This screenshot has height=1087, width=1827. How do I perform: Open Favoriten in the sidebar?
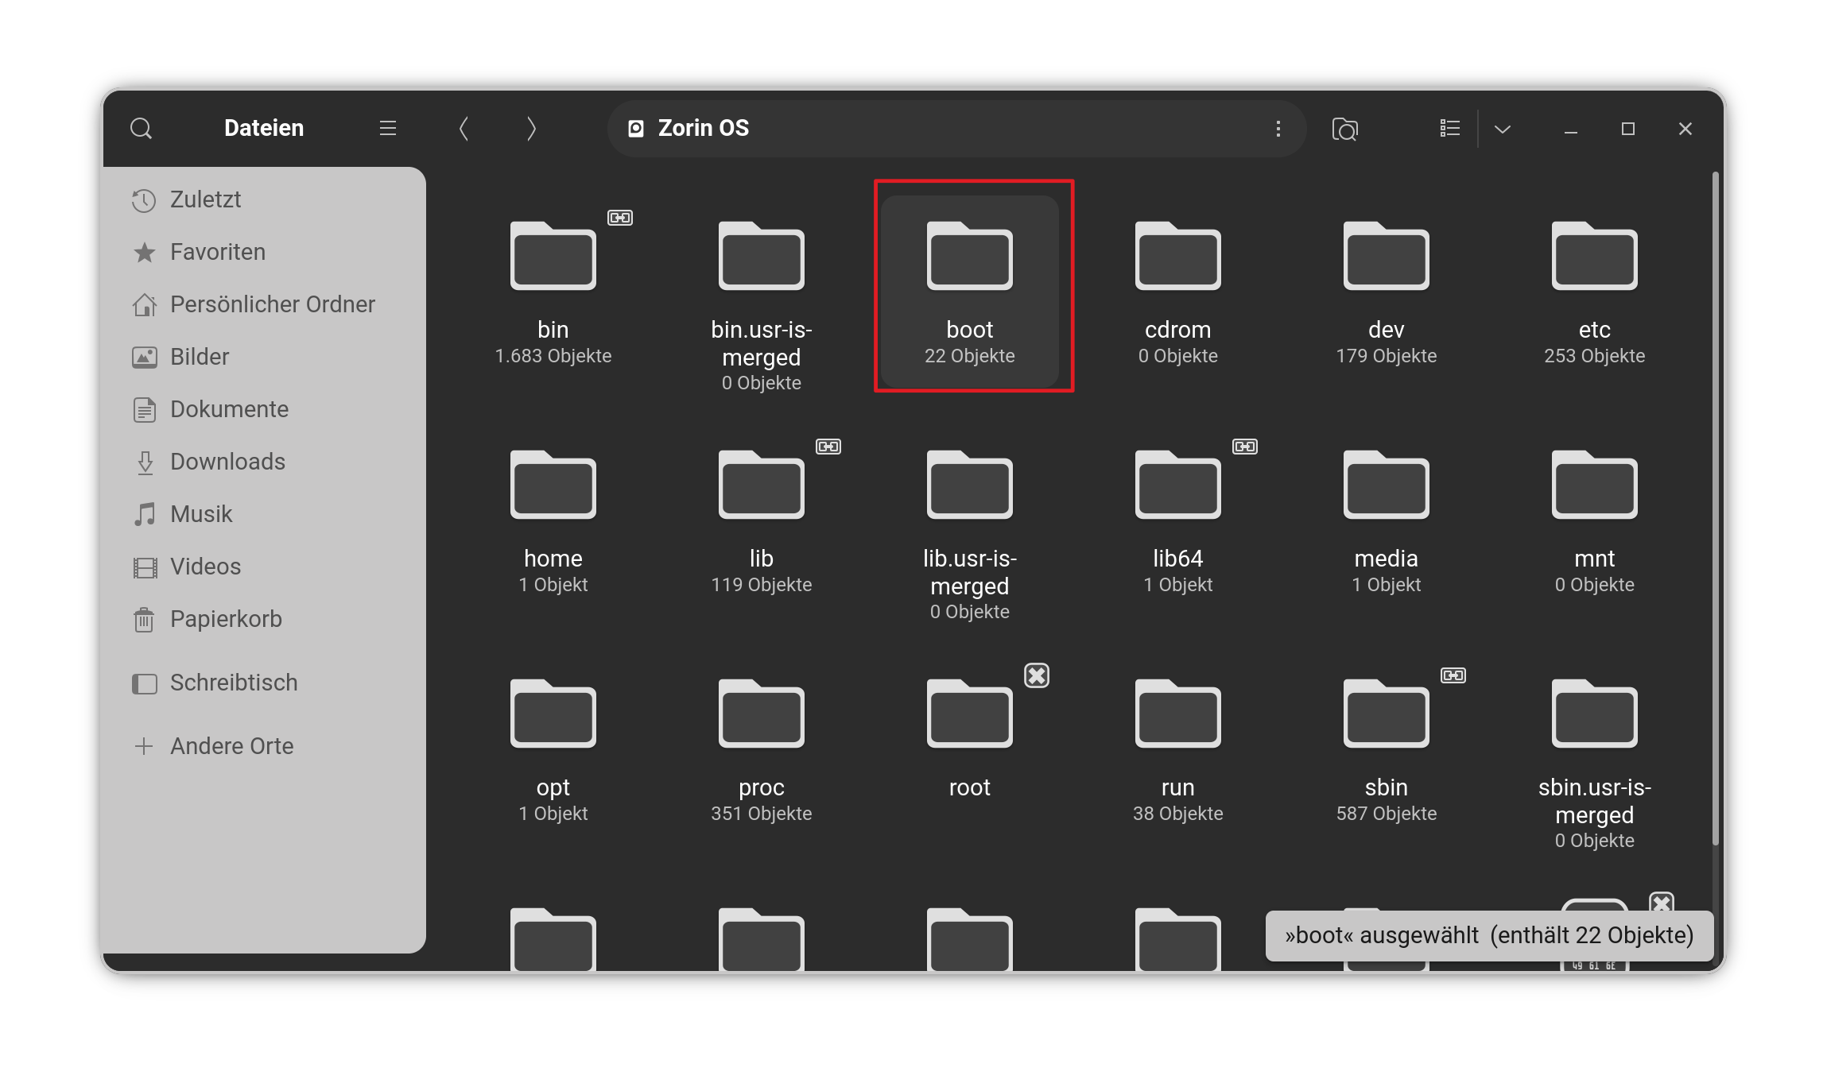click(x=265, y=252)
